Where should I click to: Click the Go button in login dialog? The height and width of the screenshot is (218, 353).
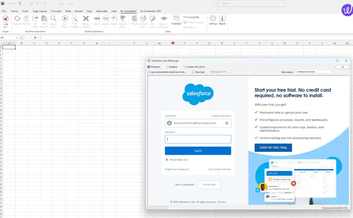(342, 67)
